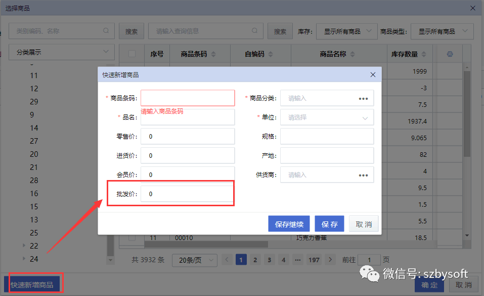Select category 14 in tree
The height and width of the screenshot is (296, 484).
pos(34,128)
